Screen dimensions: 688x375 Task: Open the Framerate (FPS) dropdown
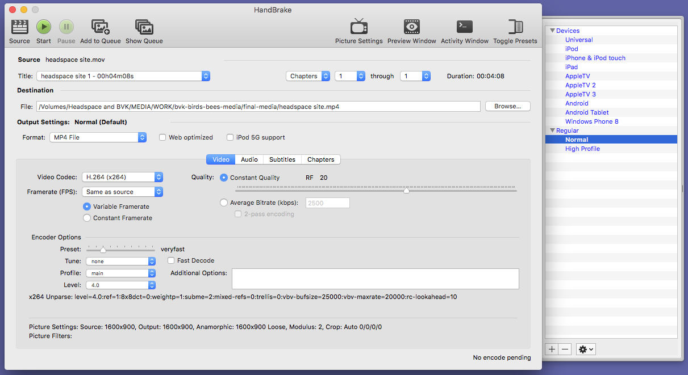(x=123, y=192)
